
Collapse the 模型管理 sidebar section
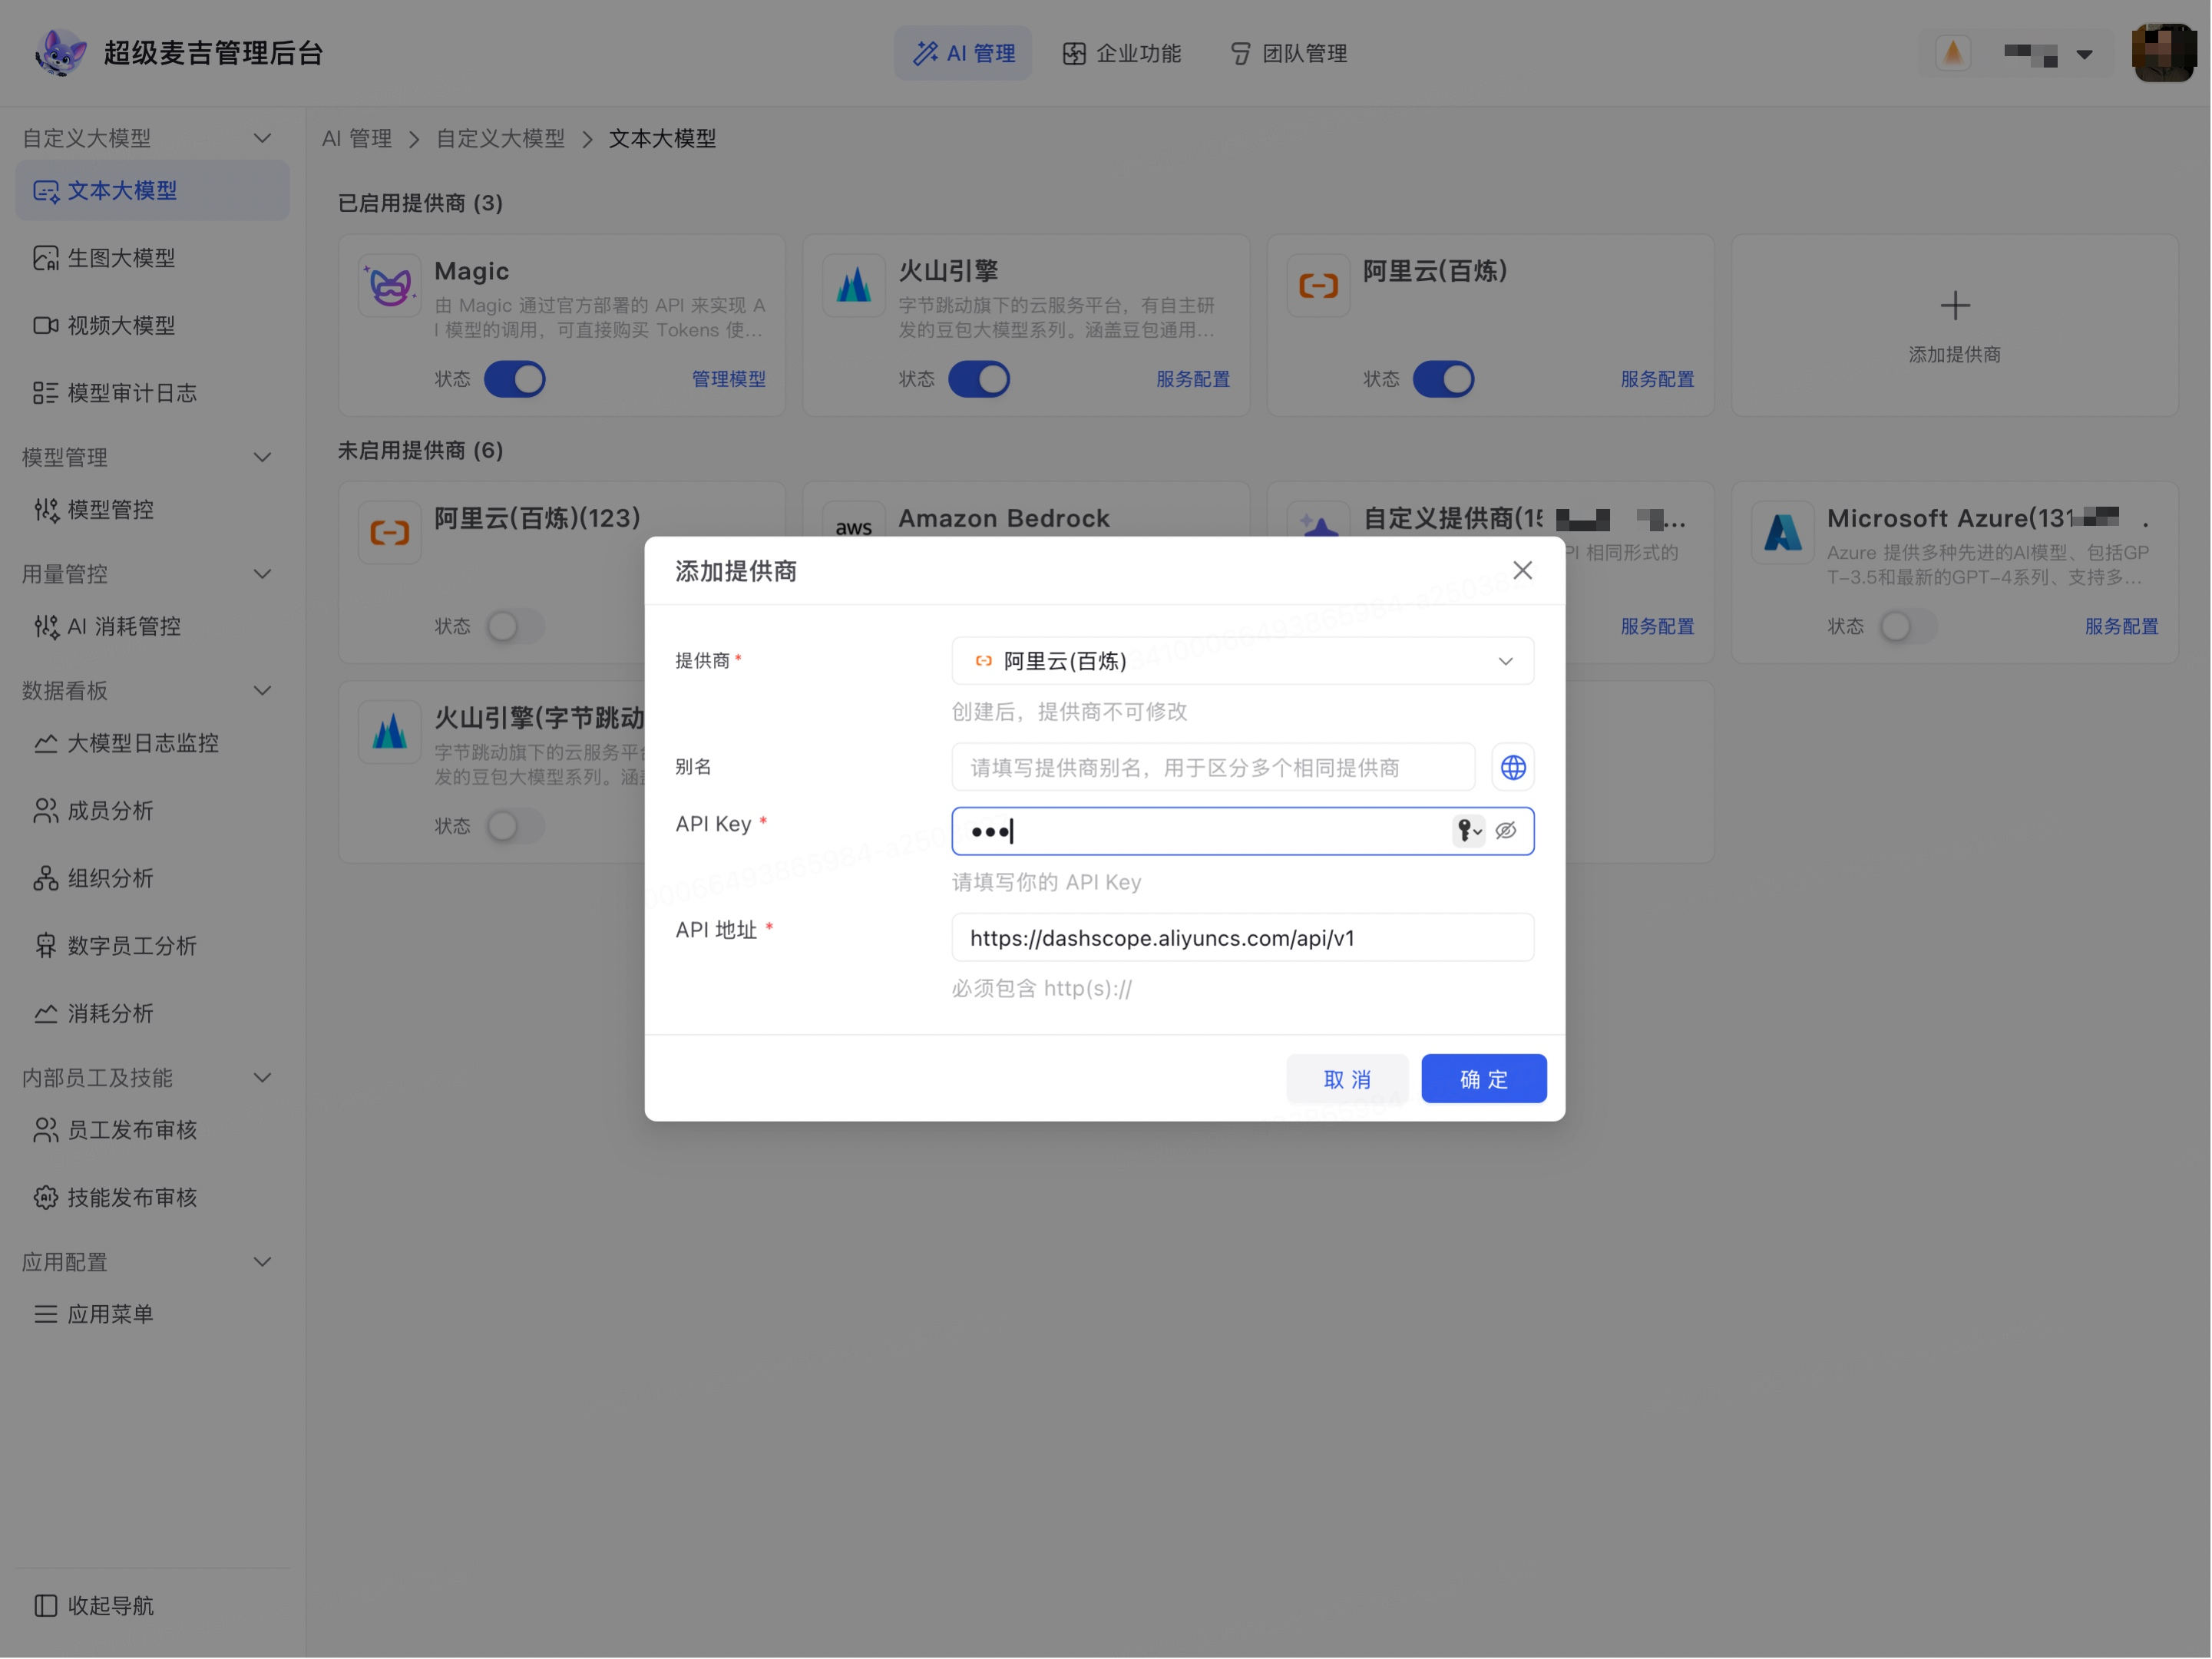(x=262, y=457)
